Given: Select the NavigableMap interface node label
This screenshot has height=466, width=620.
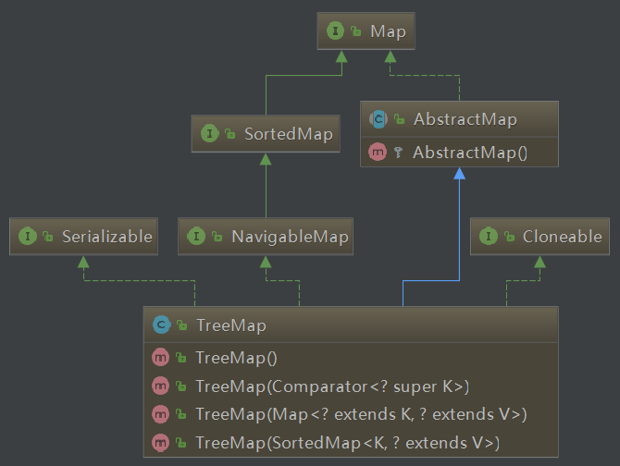Looking at the screenshot, I should pyautogui.click(x=290, y=237).
